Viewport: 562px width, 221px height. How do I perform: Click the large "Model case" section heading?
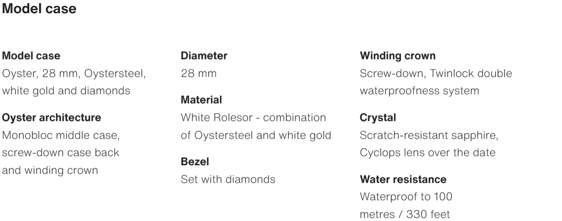(39, 9)
